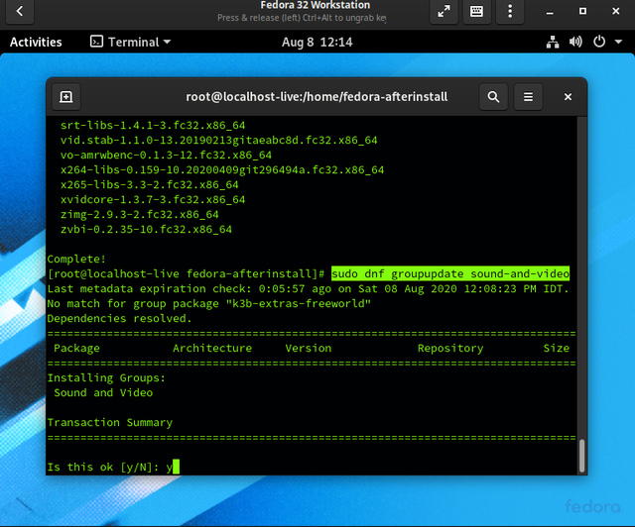This screenshot has width=635, height=527.
Task: Click the vo-amrwbenc package line
Action: point(166,155)
